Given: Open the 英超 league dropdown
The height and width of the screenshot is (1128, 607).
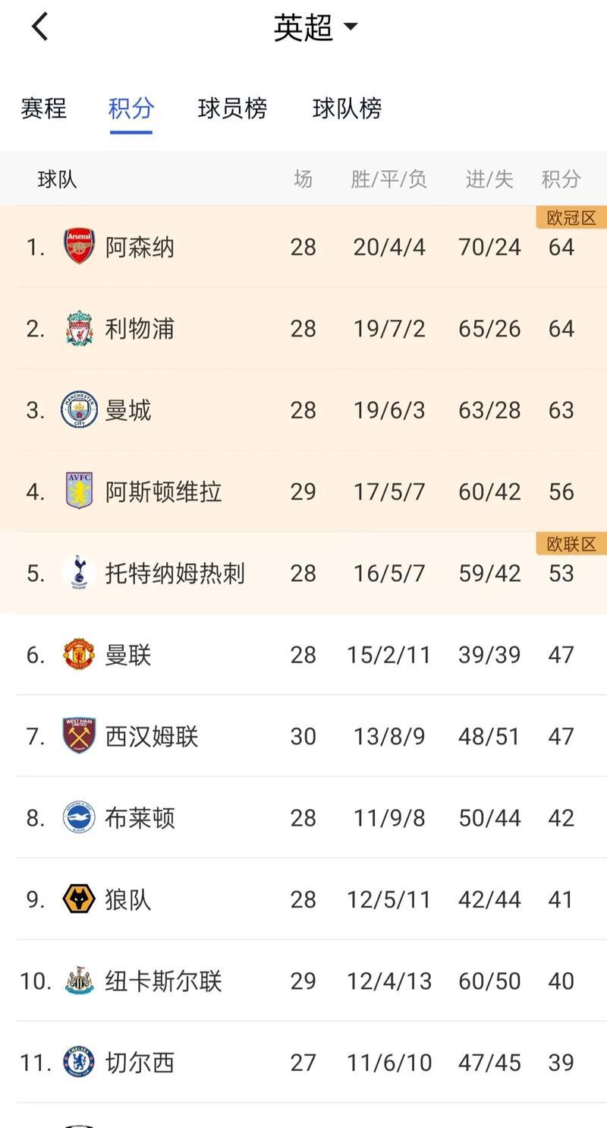Looking at the screenshot, I should (x=314, y=27).
